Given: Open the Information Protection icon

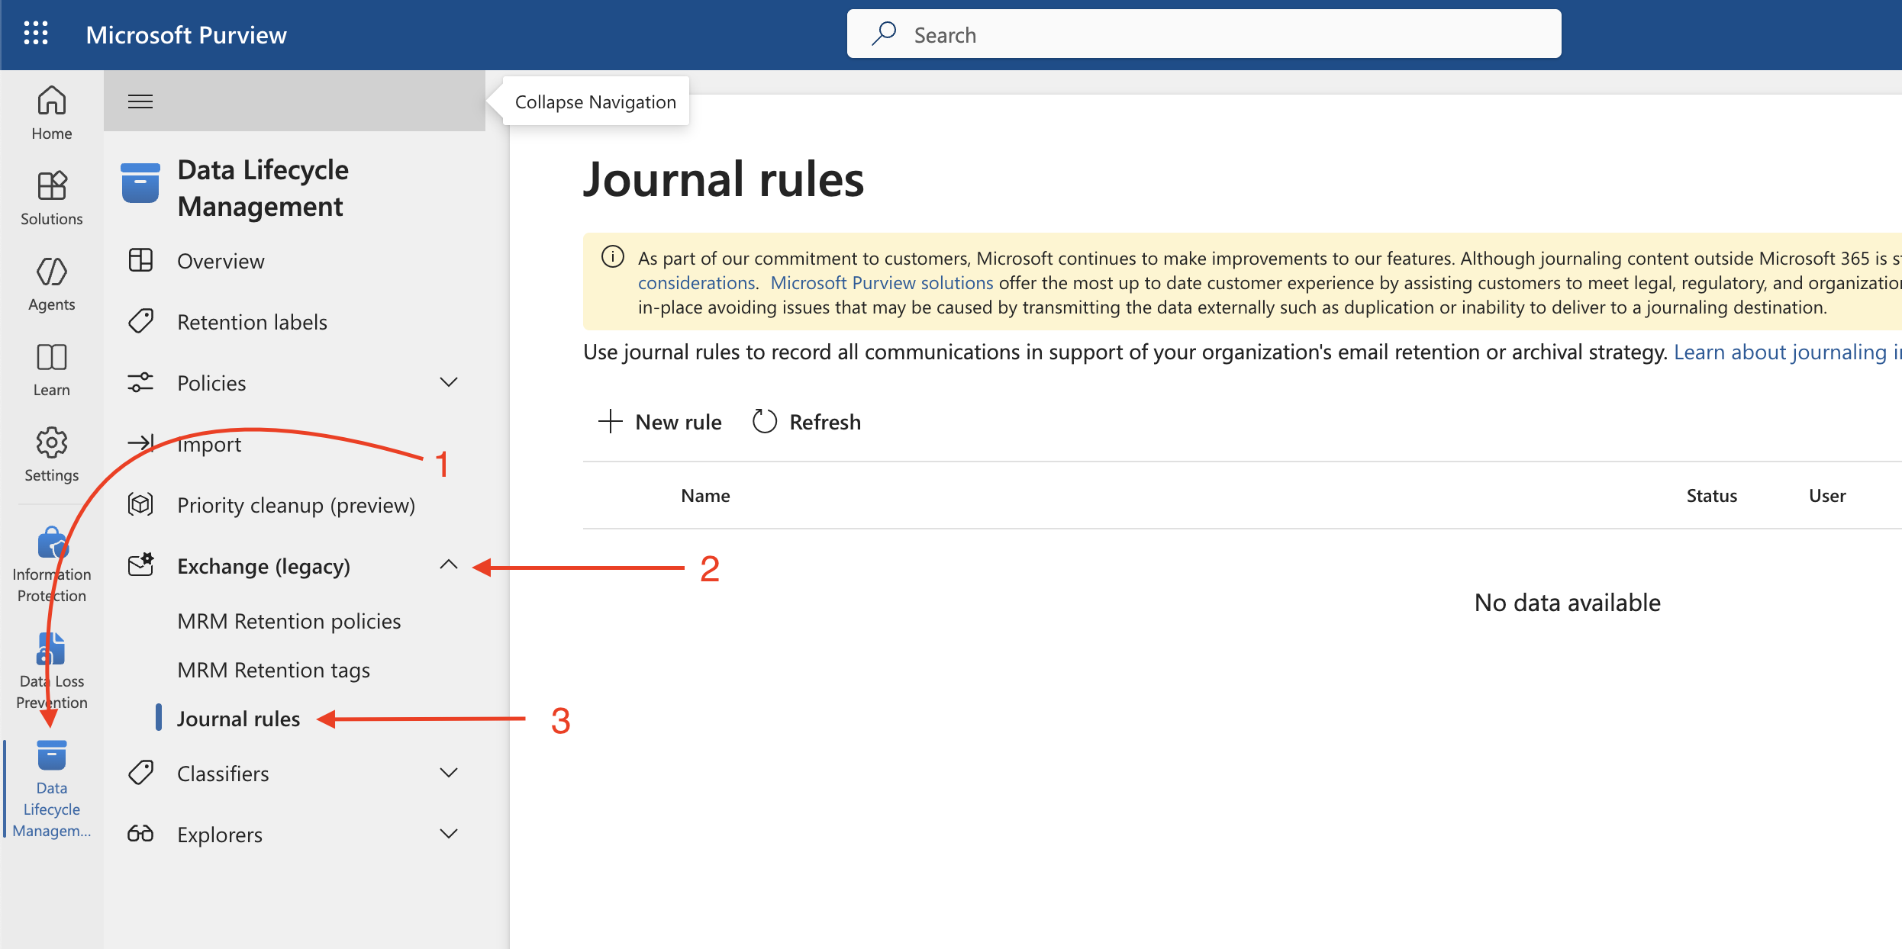Looking at the screenshot, I should (52, 542).
